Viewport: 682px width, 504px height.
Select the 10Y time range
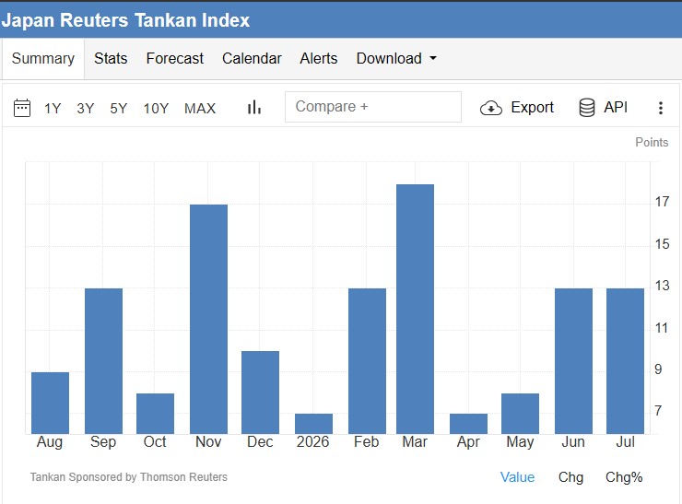tap(156, 109)
